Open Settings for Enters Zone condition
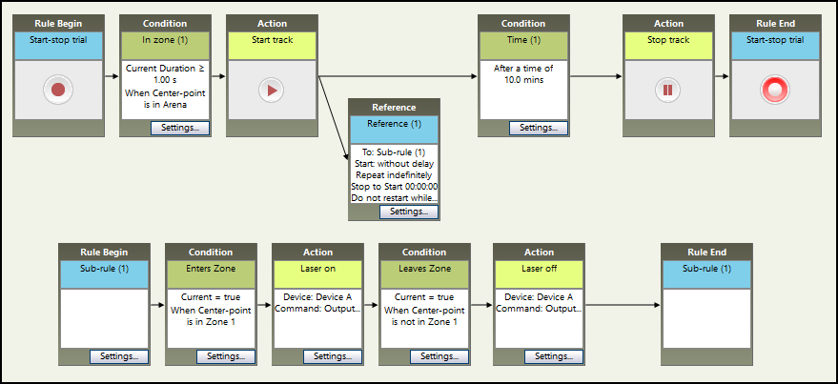Screen dimensions: 838x384 [226, 356]
